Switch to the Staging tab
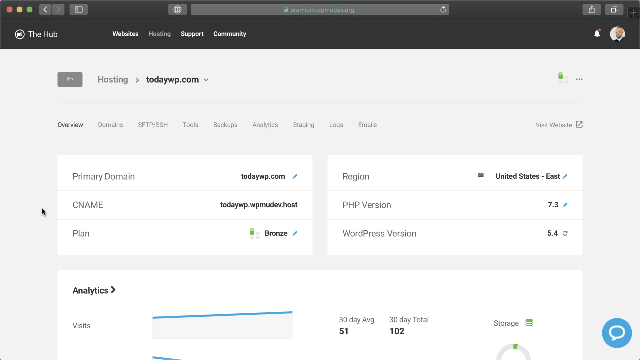The width and height of the screenshot is (640, 360). [x=303, y=125]
